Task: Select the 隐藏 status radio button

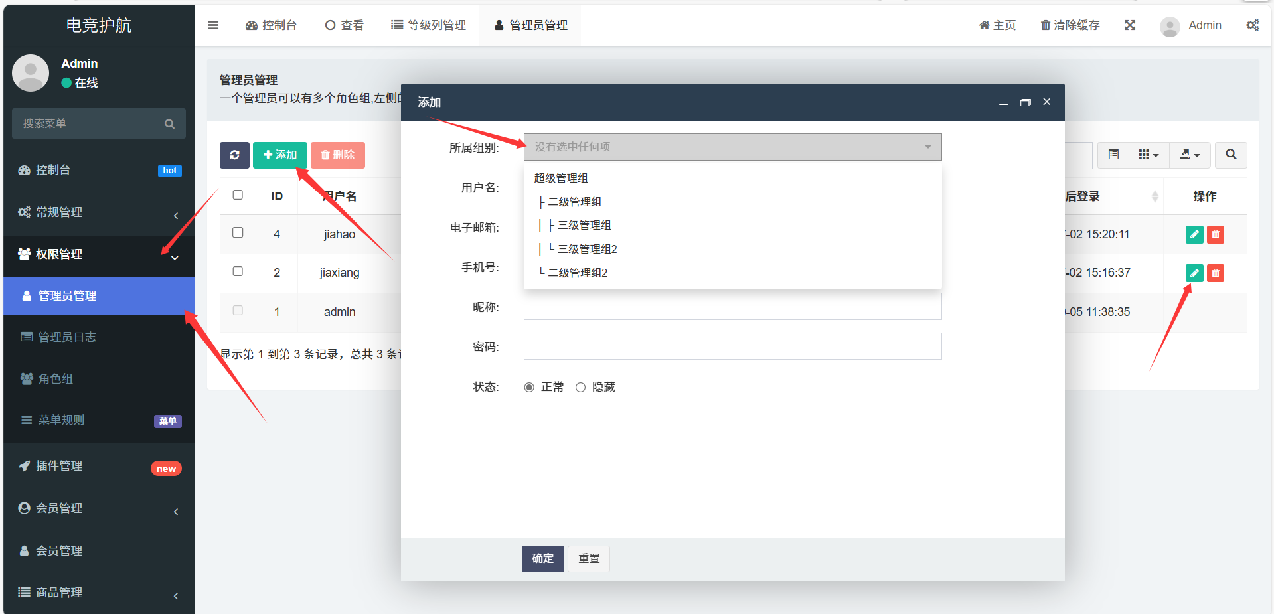Action: 580,388
